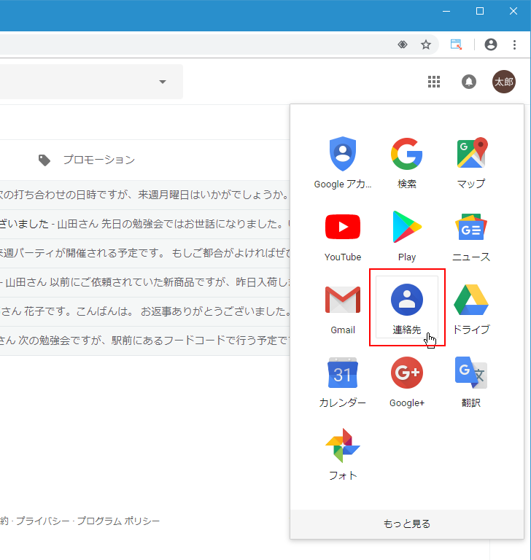Open Google Maps (マップ) app
The height and width of the screenshot is (560, 531).
(471, 163)
